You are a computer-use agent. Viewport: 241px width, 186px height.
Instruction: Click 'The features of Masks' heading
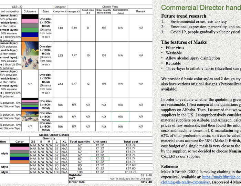[x=184, y=42]
